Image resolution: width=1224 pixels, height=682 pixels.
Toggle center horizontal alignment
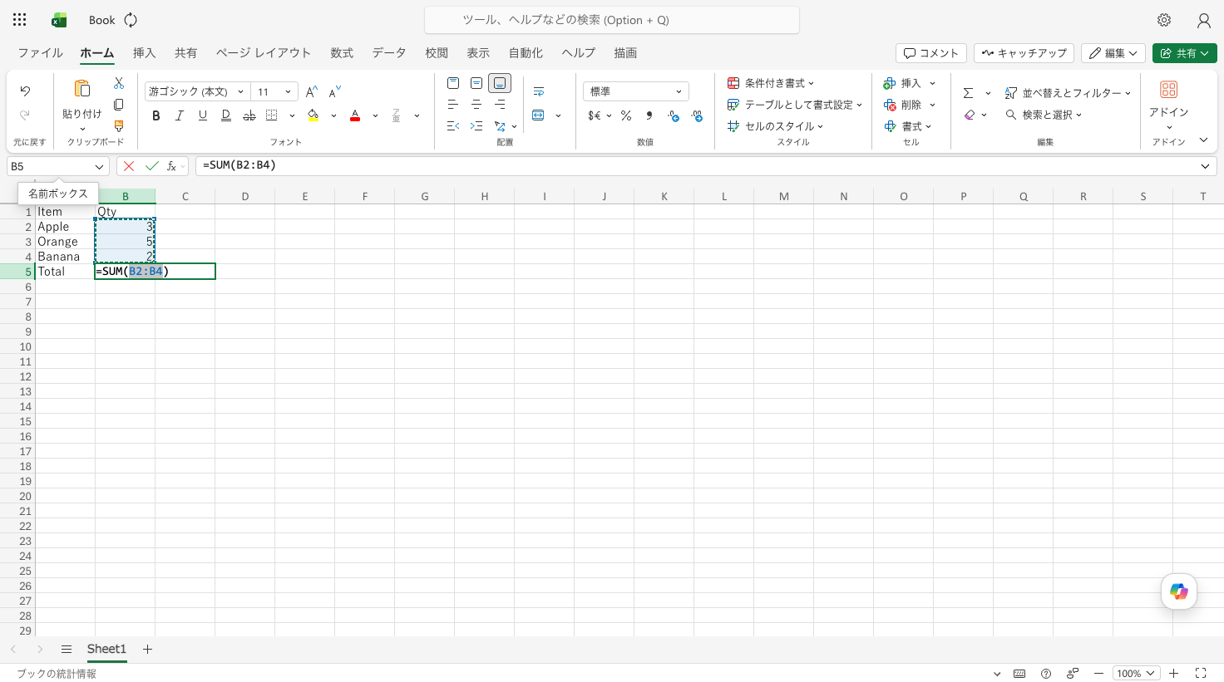[x=476, y=105]
